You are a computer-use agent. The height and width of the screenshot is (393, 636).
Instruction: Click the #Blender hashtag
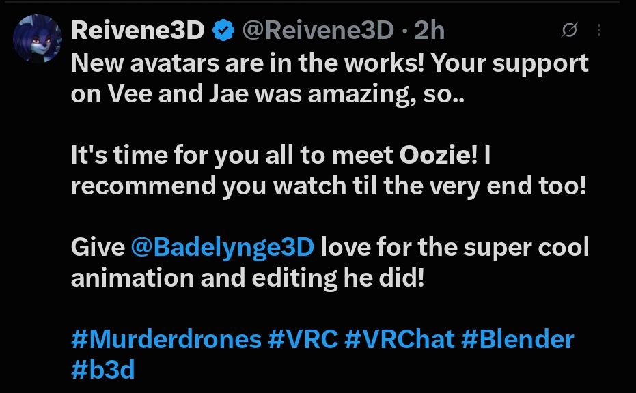tap(518, 339)
